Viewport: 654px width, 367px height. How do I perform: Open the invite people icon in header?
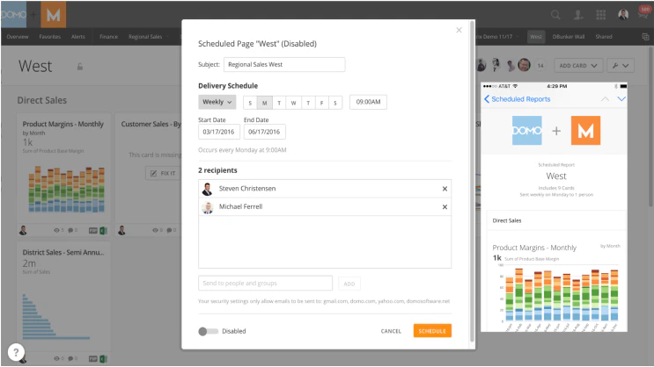click(578, 15)
